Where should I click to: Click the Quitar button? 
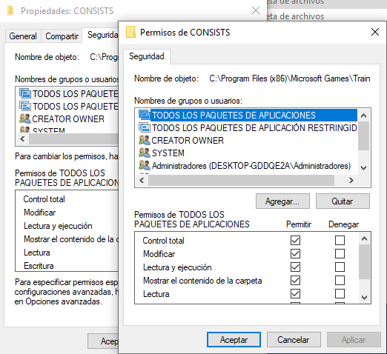(x=343, y=201)
